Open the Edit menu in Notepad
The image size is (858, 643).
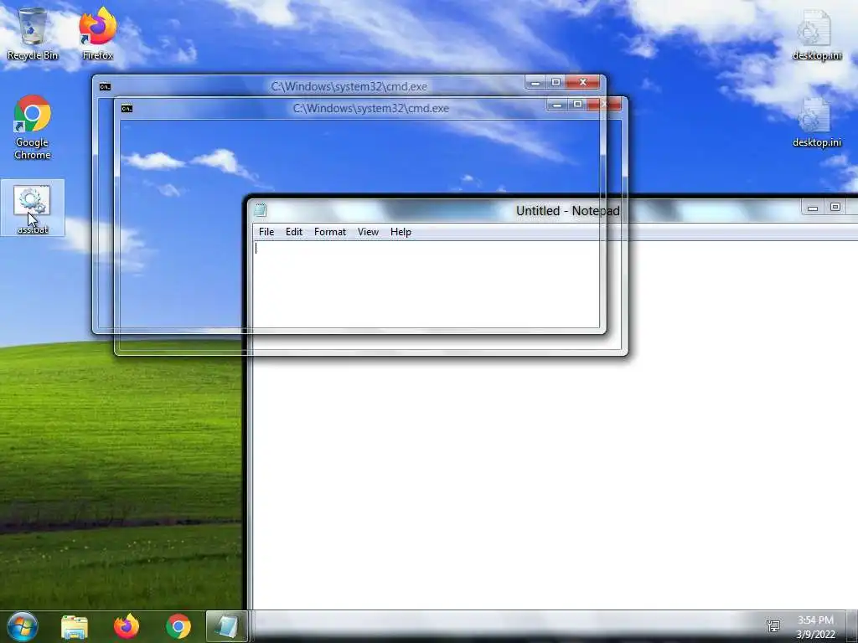294,232
